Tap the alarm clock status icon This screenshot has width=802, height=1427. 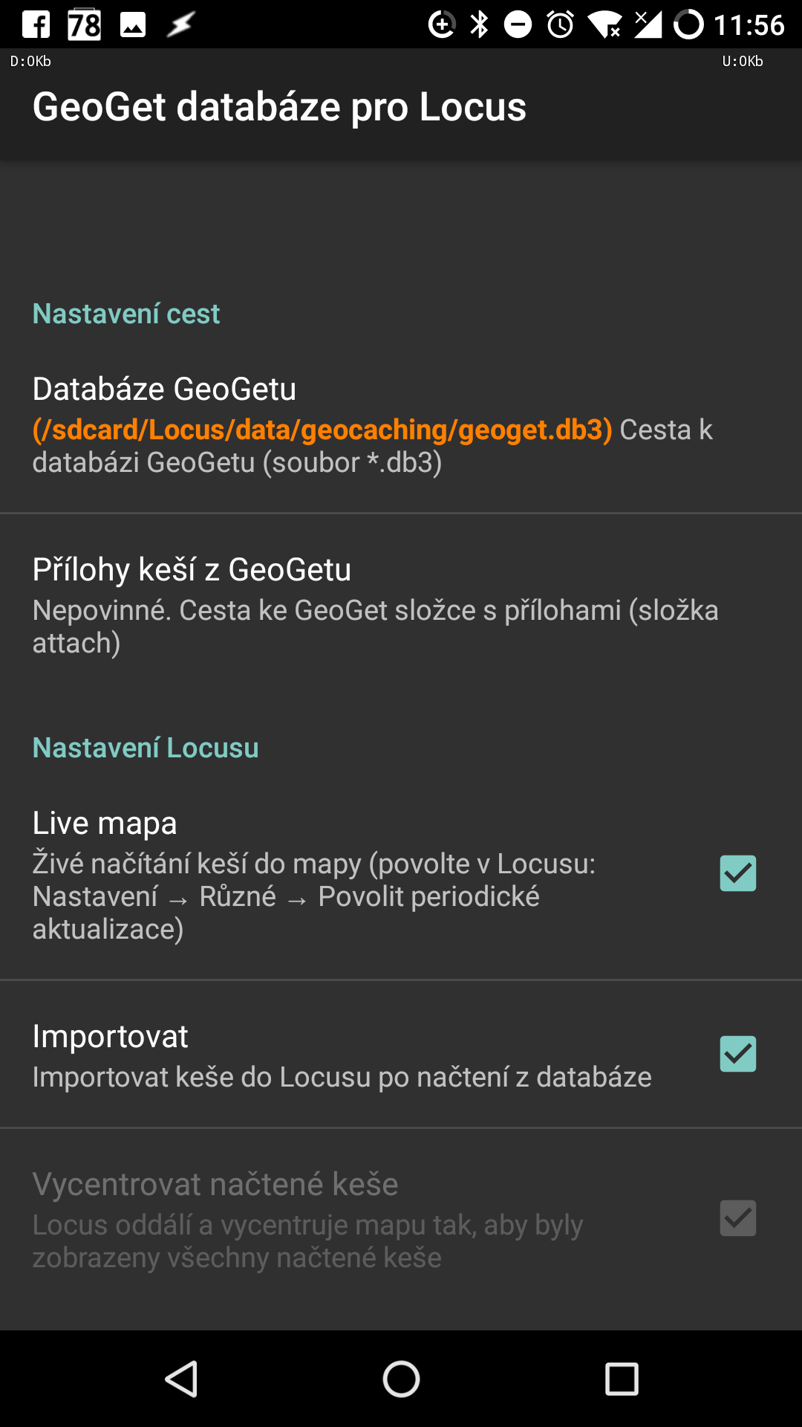click(x=561, y=25)
